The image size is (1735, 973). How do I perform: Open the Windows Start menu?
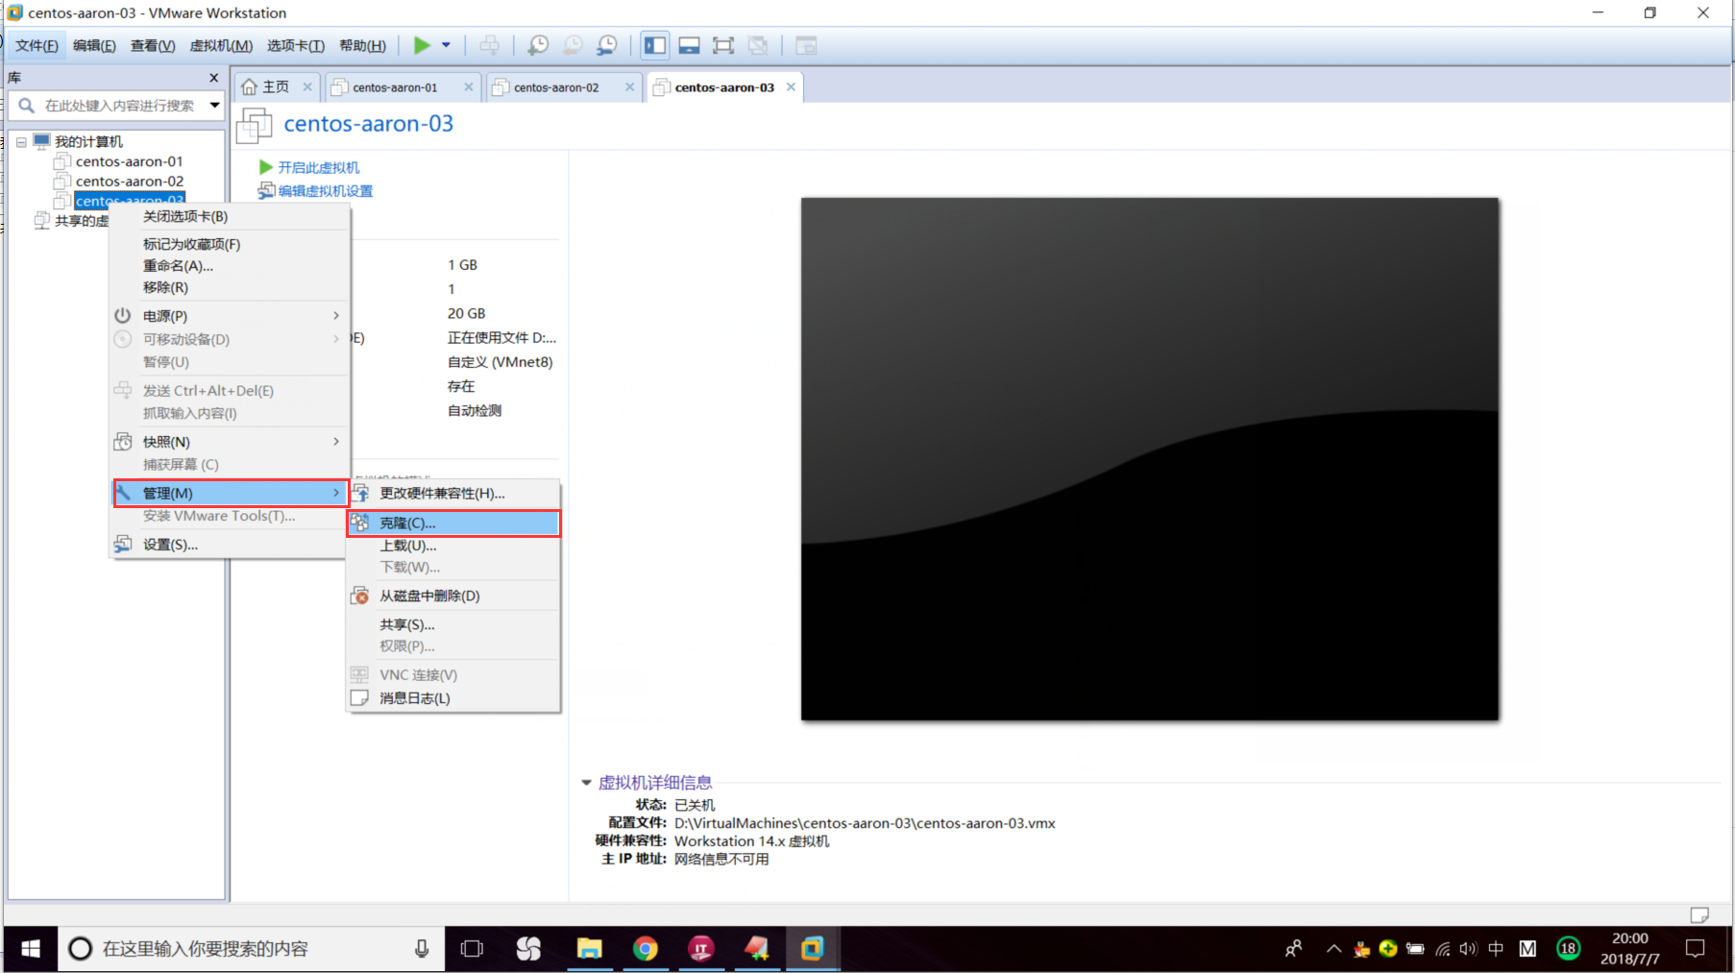30,949
